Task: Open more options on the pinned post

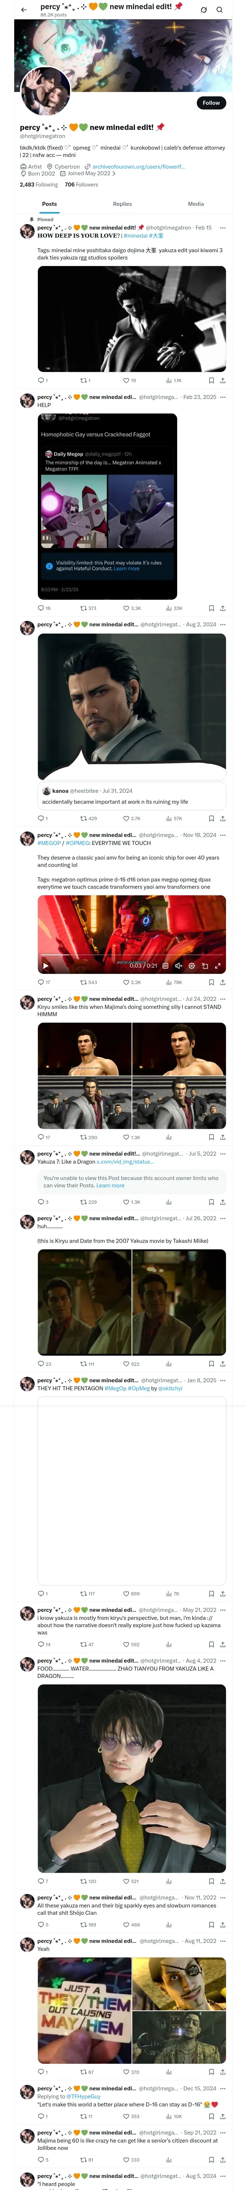Action: (x=222, y=228)
